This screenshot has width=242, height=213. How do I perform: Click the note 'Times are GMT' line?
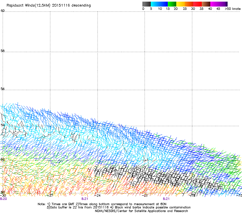coord(102,204)
